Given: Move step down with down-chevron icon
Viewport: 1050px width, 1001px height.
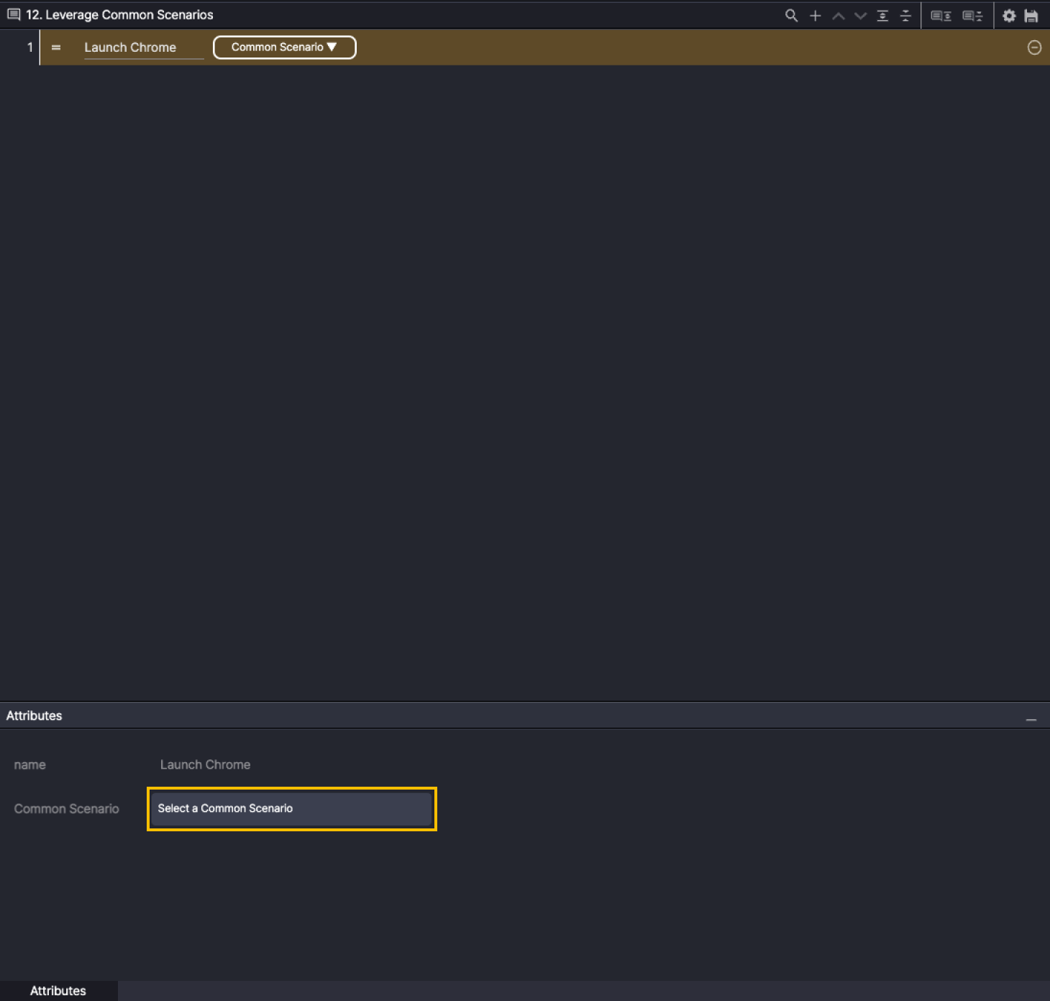Looking at the screenshot, I should click(860, 15).
